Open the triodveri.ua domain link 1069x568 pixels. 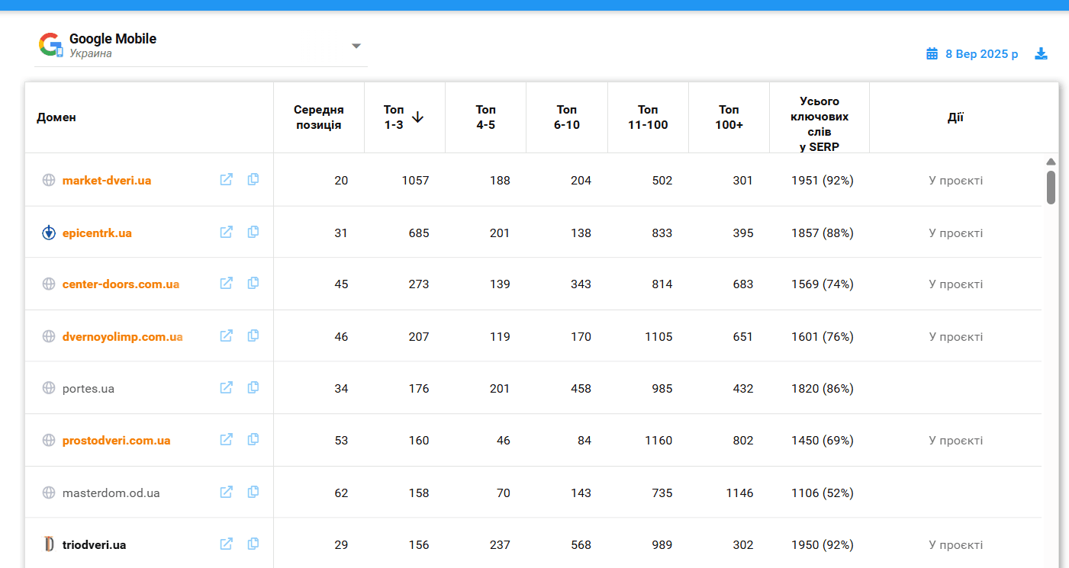tap(94, 545)
